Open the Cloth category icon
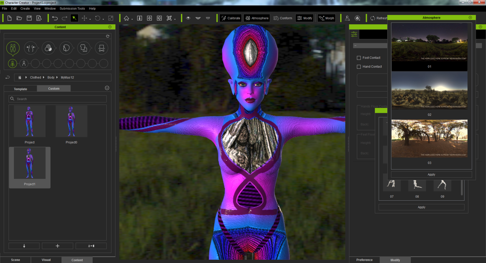The image size is (486, 263). point(84,48)
